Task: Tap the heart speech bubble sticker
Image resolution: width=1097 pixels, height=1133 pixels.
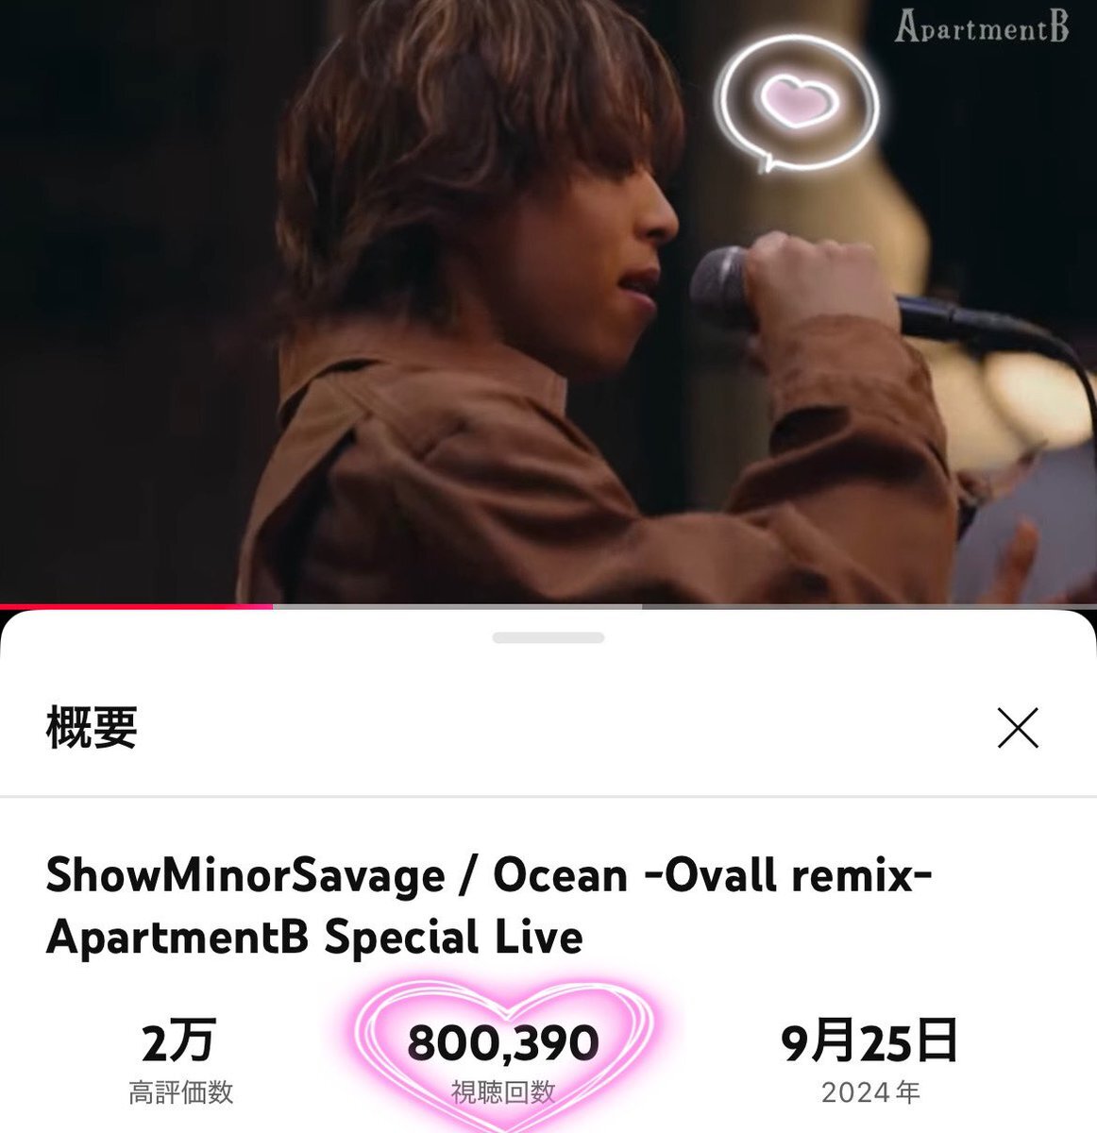Action: click(796, 103)
